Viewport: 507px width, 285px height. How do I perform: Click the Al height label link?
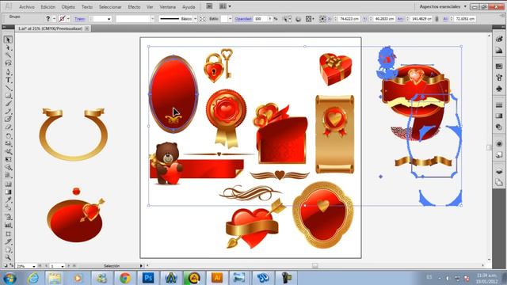click(445, 19)
